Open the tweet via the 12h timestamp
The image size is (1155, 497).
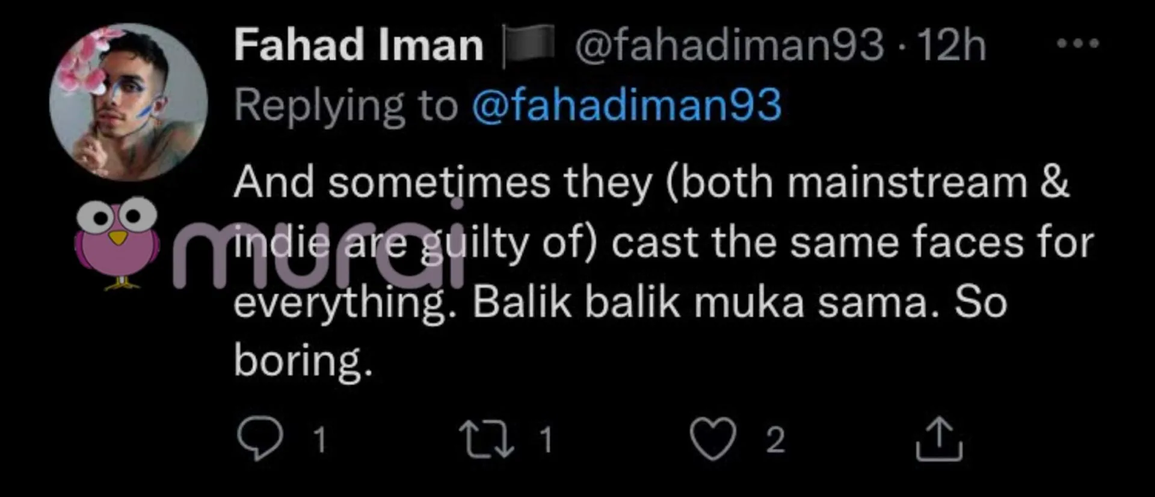click(x=952, y=45)
